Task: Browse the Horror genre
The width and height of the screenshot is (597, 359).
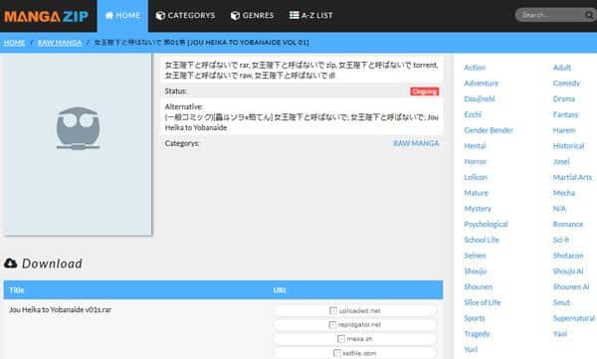Action: (475, 162)
